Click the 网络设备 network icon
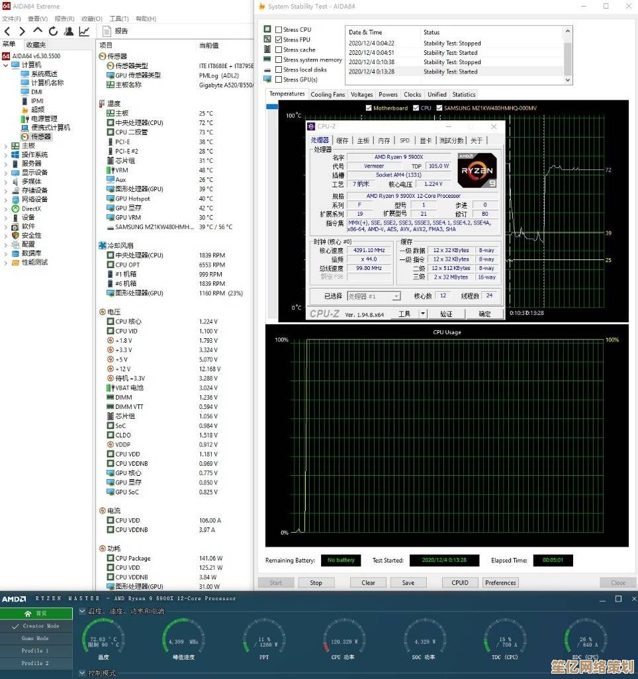Image resolution: width=638 pixels, height=679 pixels. point(15,199)
